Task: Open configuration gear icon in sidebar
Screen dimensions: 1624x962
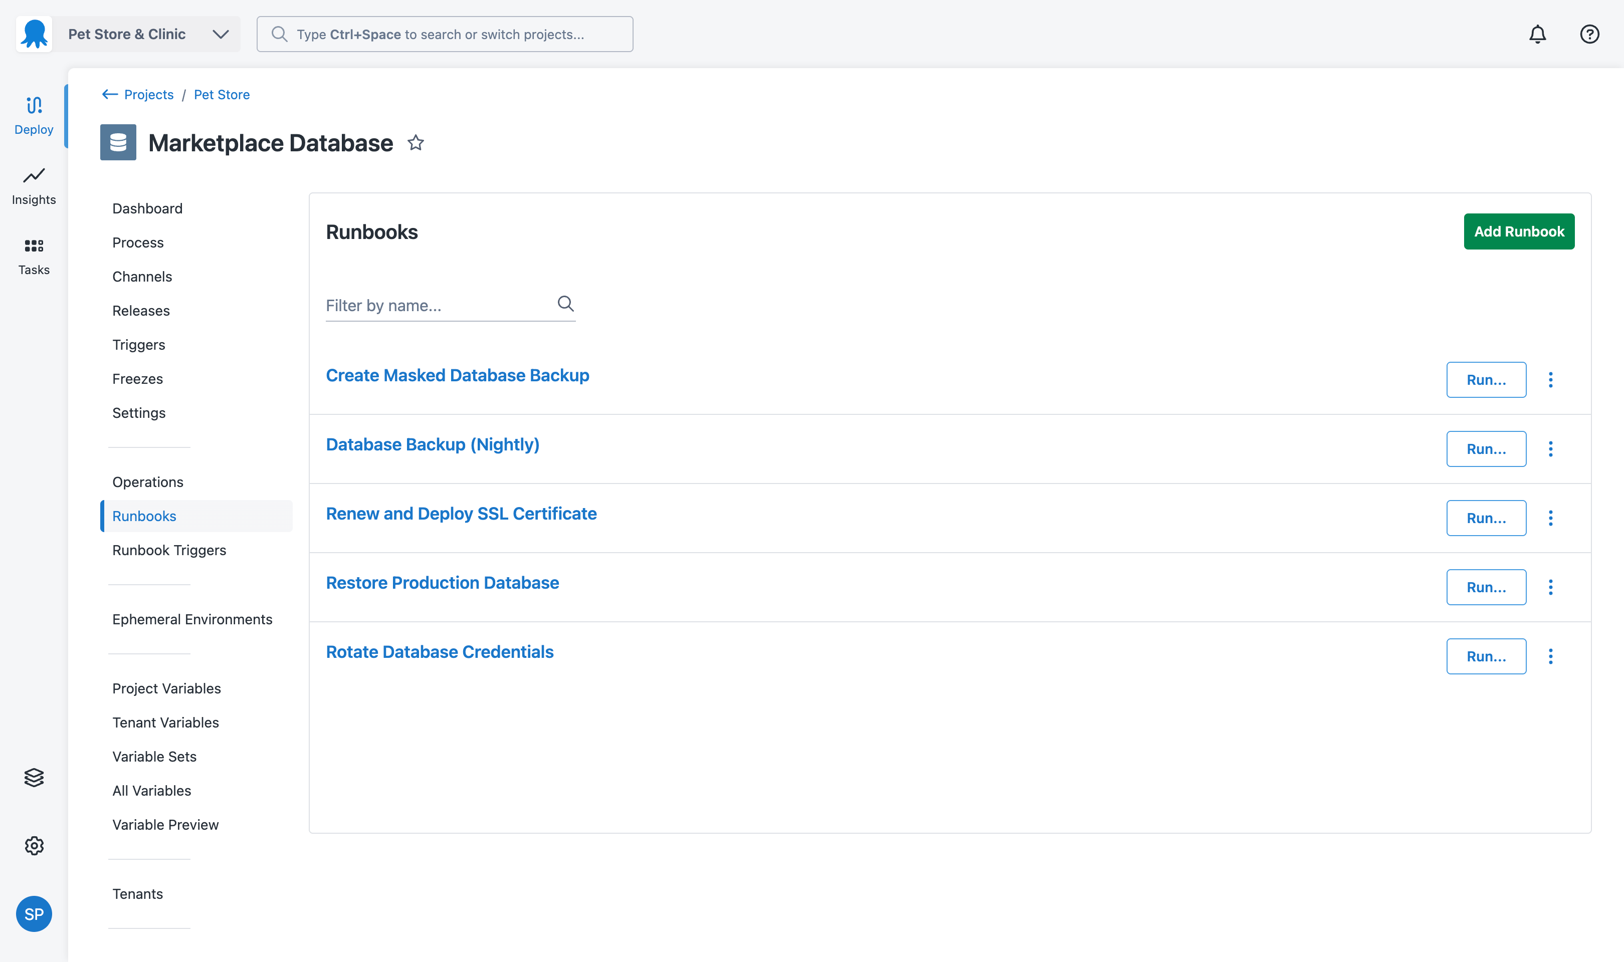Action: tap(34, 846)
